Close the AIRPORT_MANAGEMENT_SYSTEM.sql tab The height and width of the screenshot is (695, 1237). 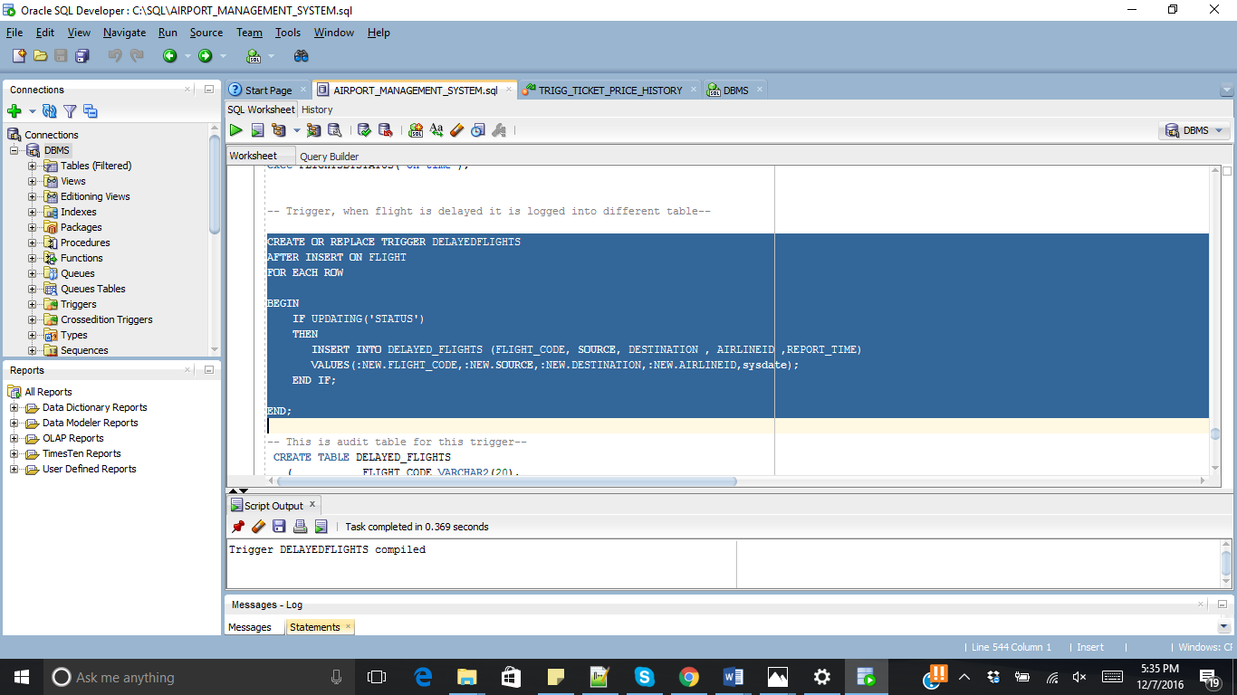coord(508,90)
